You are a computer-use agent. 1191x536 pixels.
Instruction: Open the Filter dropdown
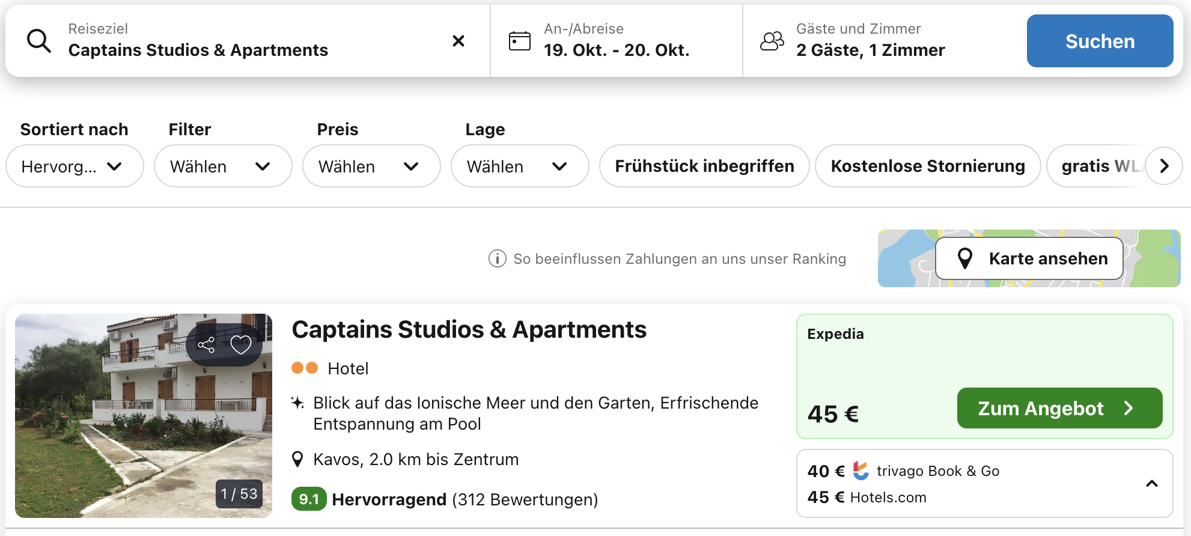(x=223, y=166)
